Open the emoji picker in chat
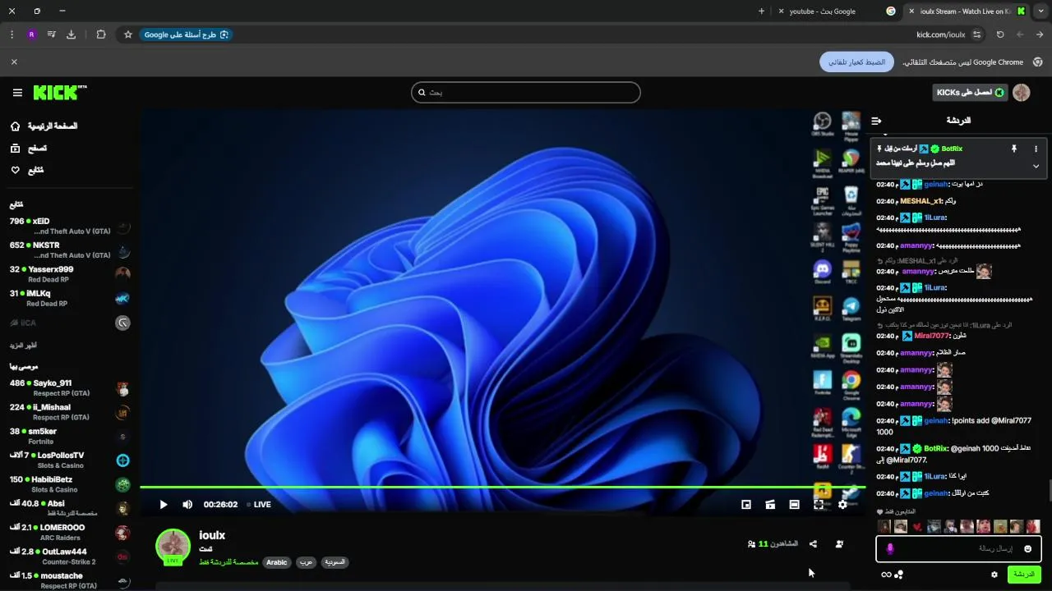This screenshot has width=1052, height=591. (x=1027, y=548)
